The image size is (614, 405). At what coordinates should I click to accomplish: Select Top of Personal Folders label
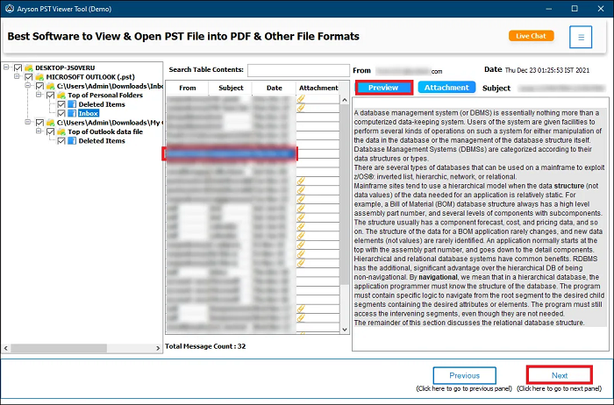coord(105,95)
